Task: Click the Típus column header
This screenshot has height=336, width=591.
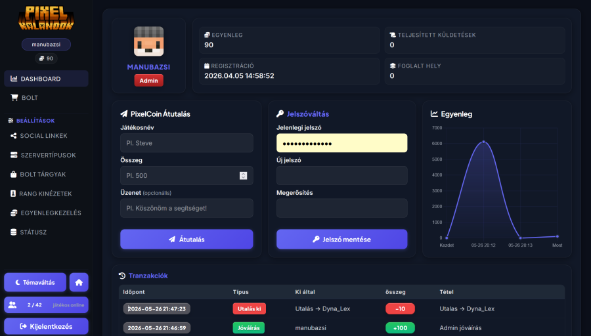Action: coord(241,292)
